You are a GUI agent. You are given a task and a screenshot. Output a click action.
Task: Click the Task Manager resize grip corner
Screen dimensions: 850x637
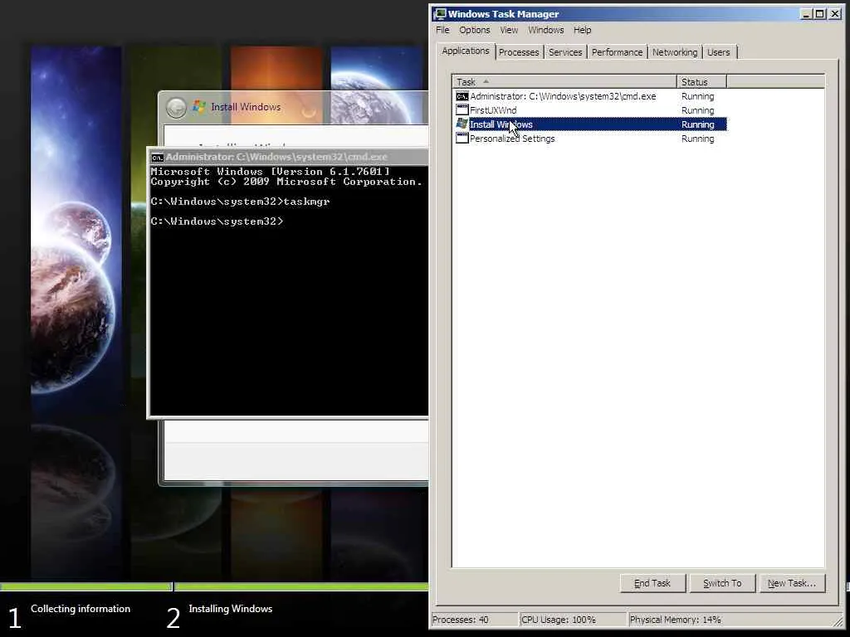point(838,620)
